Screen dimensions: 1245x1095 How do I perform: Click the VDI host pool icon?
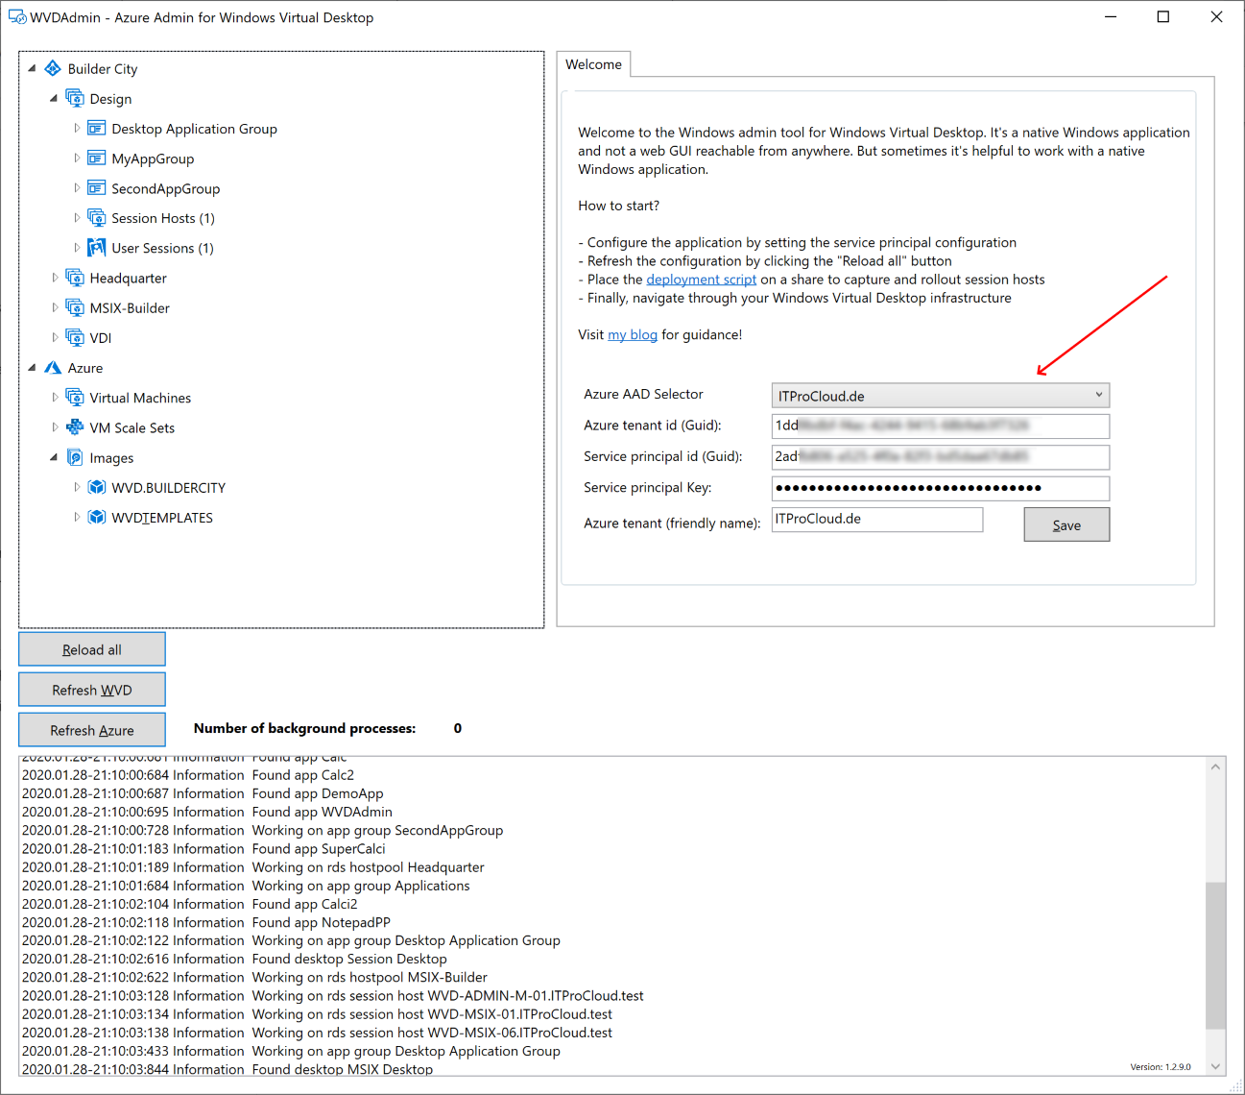(75, 337)
